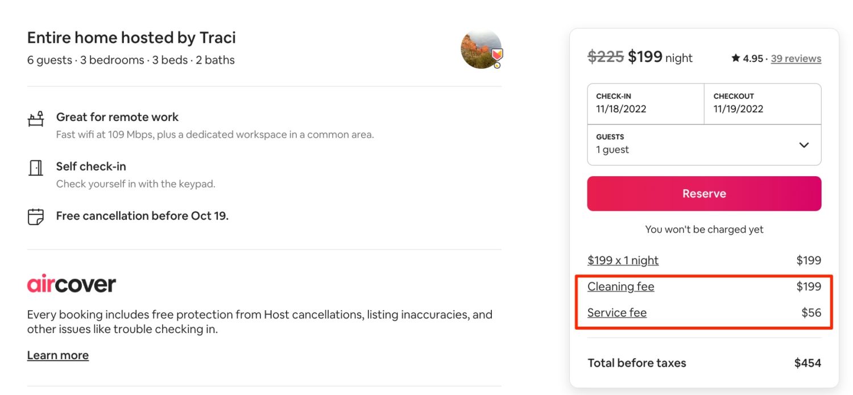Viewport: 853px width, 395px height.
Task: Click the star rating icon
Action: 735,57
